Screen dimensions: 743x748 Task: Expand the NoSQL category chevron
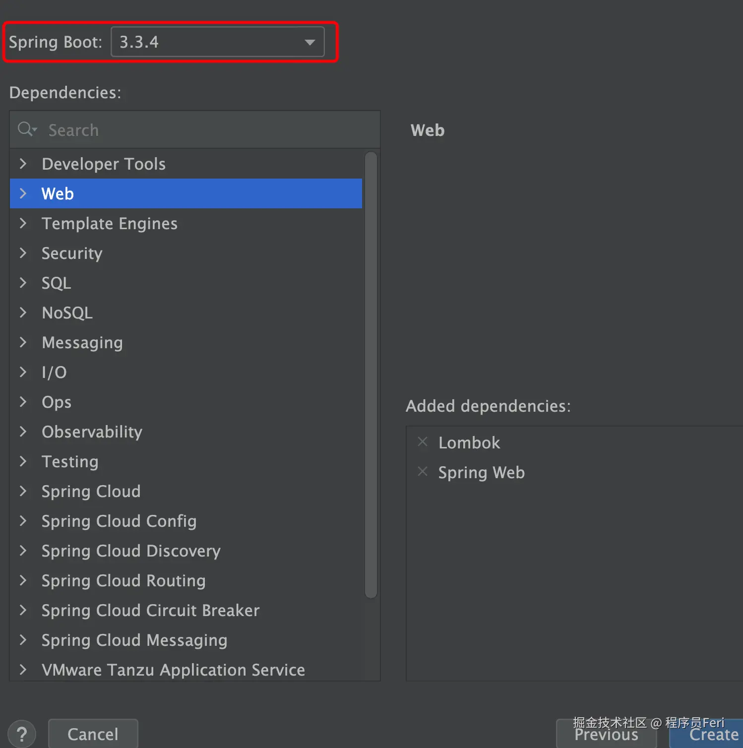point(23,312)
